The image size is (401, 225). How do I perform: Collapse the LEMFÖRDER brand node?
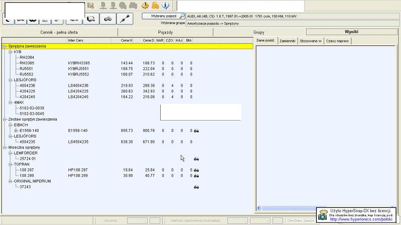click(10, 153)
